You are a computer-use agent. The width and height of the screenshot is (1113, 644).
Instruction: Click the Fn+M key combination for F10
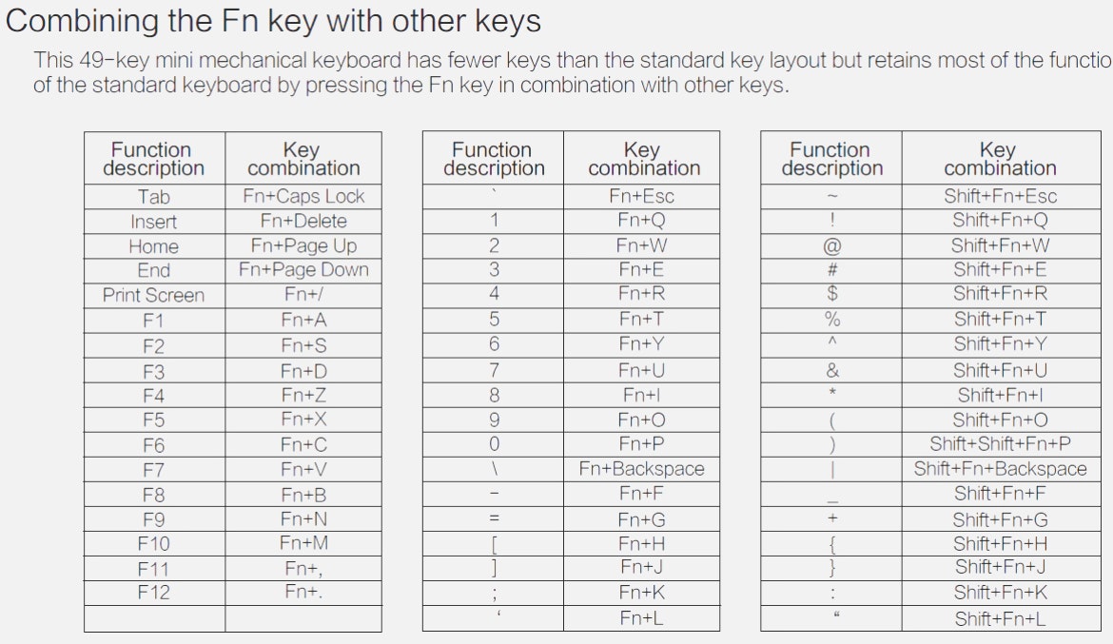[303, 543]
